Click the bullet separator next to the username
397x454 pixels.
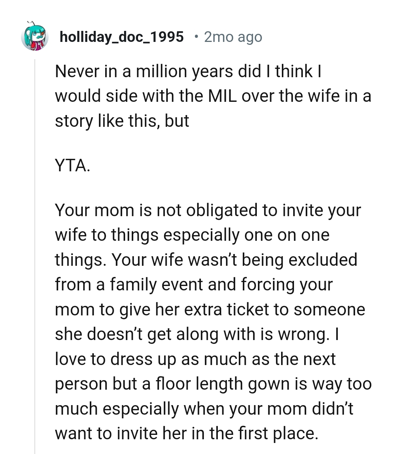click(x=196, y=37)
